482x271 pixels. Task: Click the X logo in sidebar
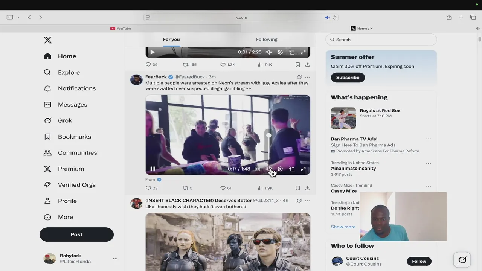pyautogui.click(x=48, y=40)
